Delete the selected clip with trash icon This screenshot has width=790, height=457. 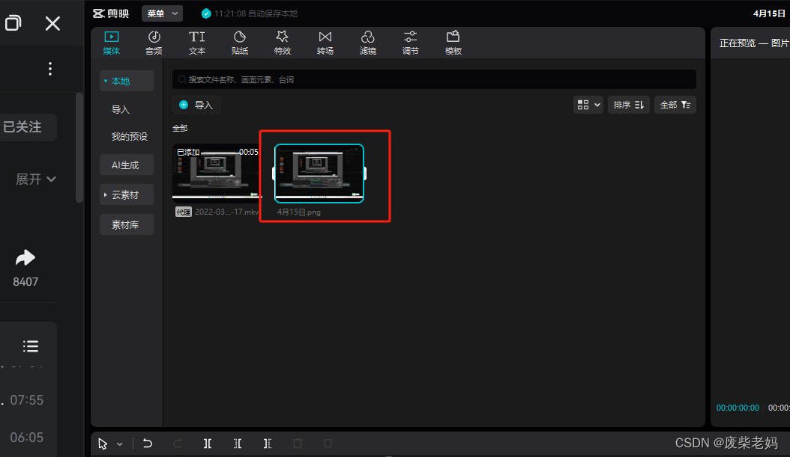298,444
